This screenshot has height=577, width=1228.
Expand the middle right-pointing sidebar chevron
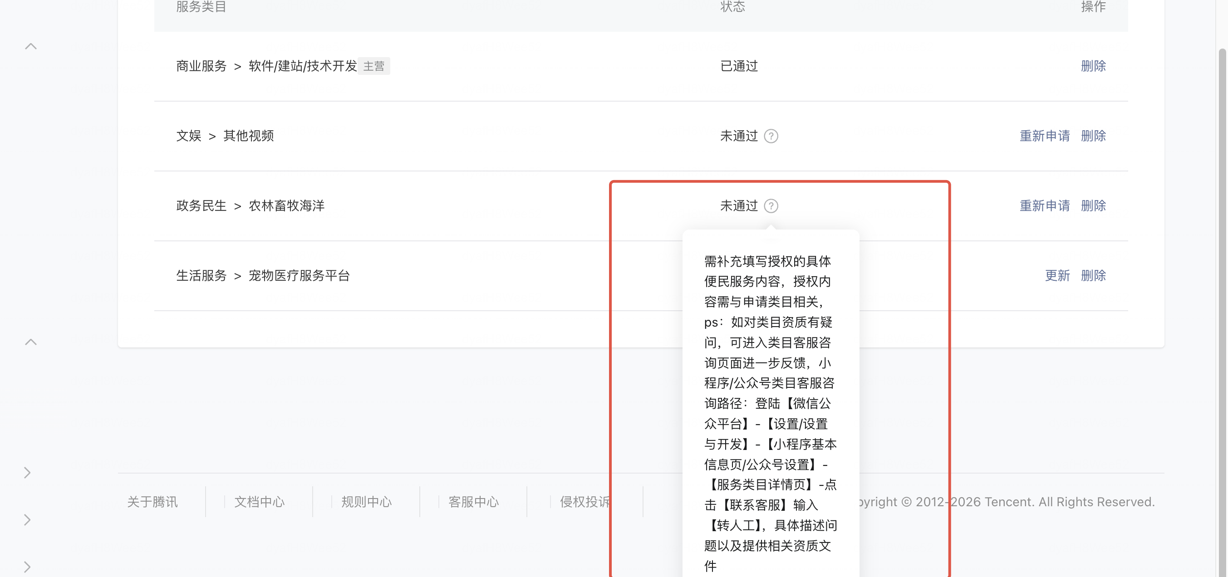27,519
